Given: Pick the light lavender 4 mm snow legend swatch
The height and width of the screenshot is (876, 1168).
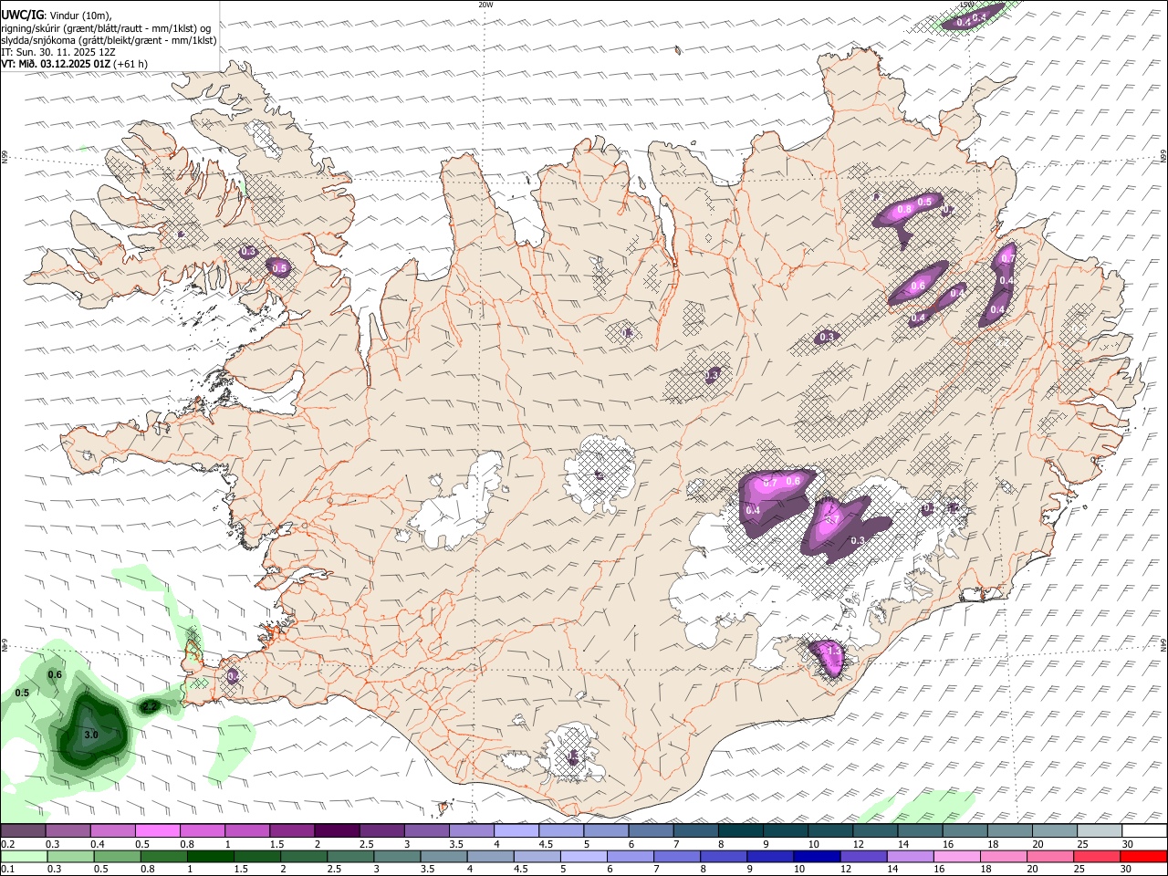Looking at the screenshot, I should pos(516,830).
